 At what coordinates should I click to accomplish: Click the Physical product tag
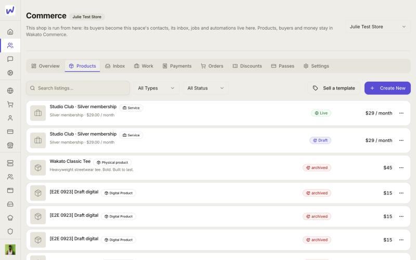tap(112, 162)
